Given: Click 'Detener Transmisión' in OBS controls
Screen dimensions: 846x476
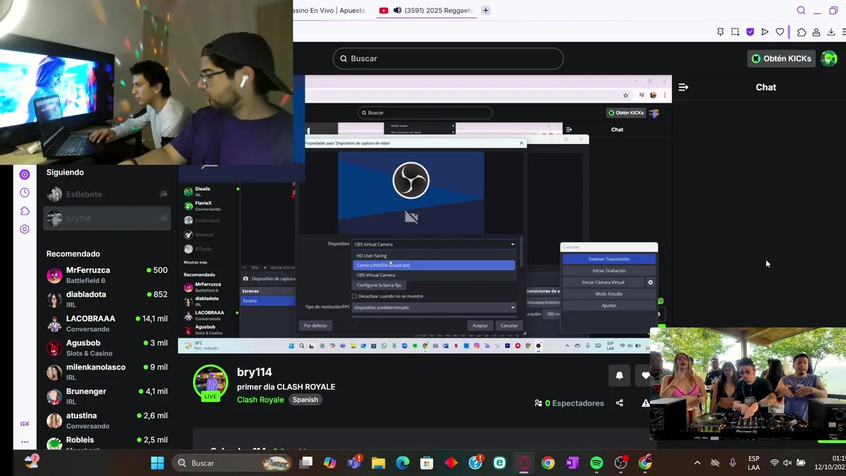Looking at the screenshot, I should (x=609, y=259).
